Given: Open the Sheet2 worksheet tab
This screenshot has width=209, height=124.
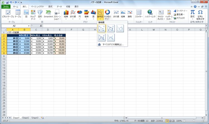Looking at the screenshot, I should coord(25,118).
